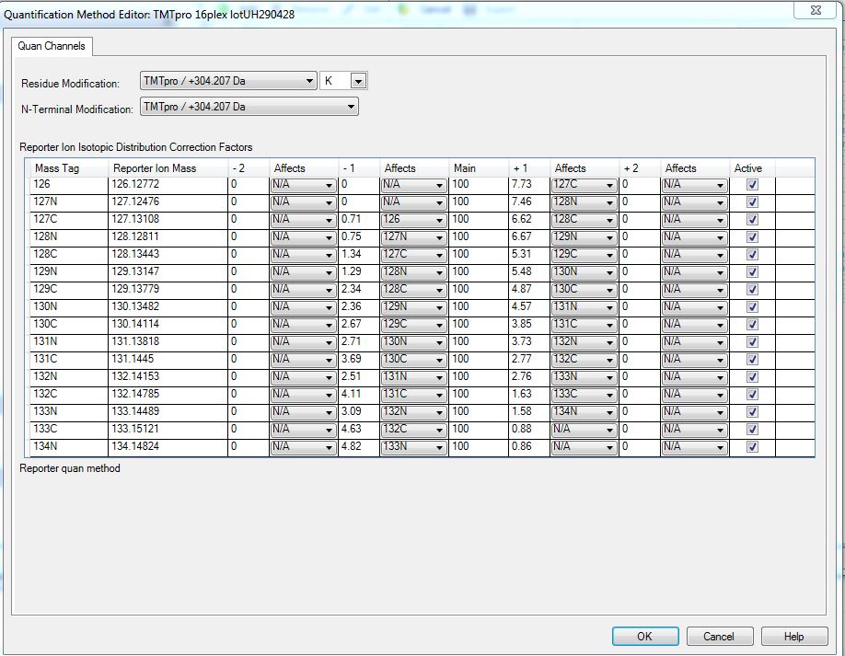Screen dimensions: 845x656
Task: Toggle Active checkbox for 134N
Action: pyautogui.click(x=752, y=446)
